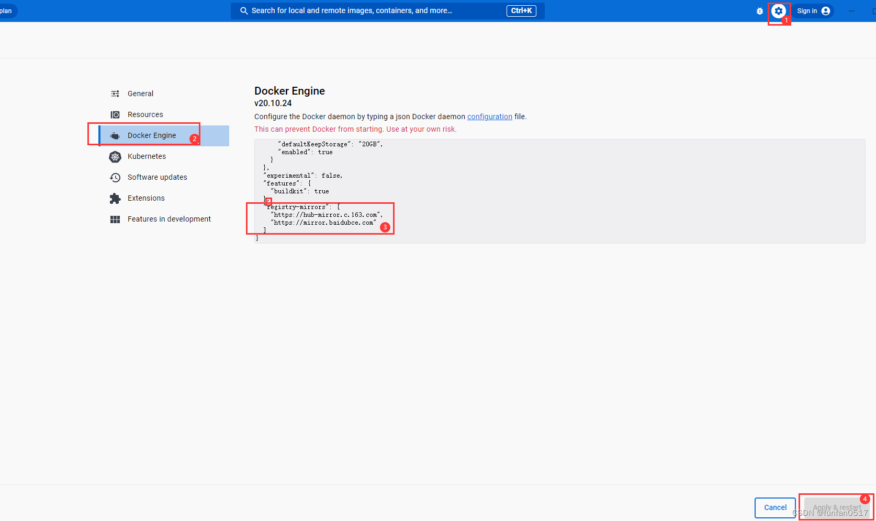Click the hub-mirror.c.163.com URL text
Screen dimensions: 876x521
click(327, 215)
